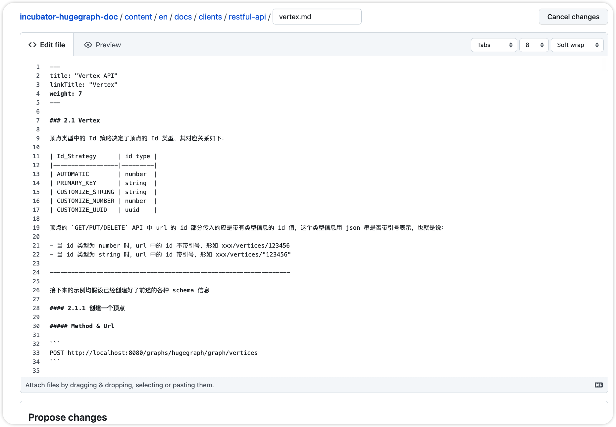
Task: Open the Soft wrap dropdown
Action: [577, 45]
